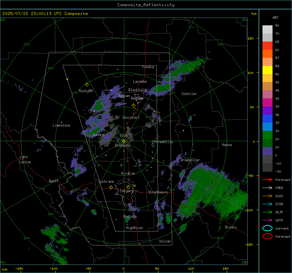Click the yellow diamond marker above Calgary

(x=128, y=187)
